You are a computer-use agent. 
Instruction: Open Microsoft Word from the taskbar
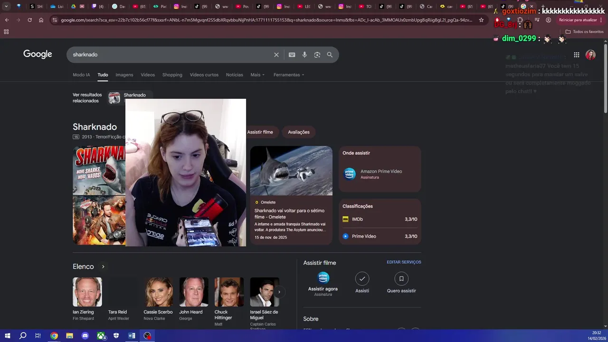(132, 335)
